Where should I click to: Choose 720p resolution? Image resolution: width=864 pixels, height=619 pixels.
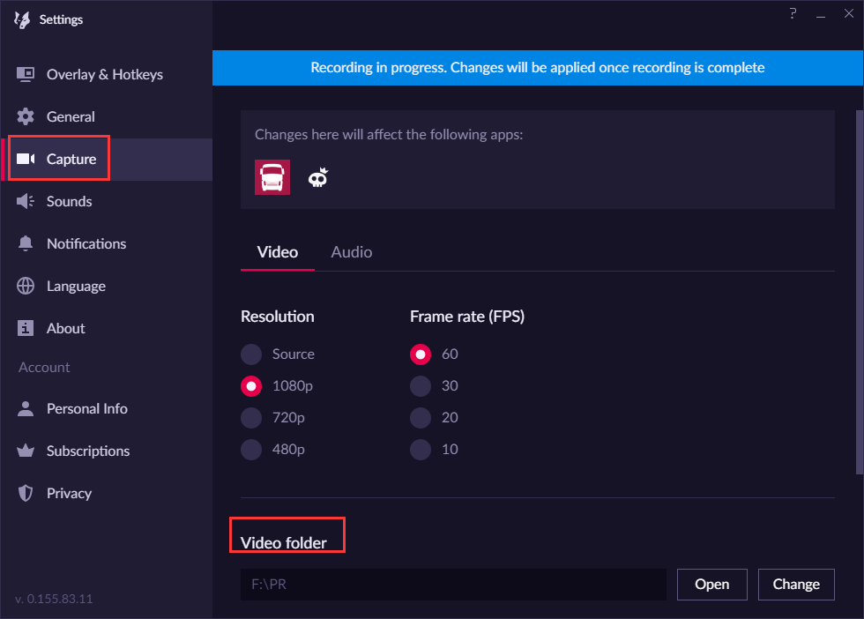[252, 418]
